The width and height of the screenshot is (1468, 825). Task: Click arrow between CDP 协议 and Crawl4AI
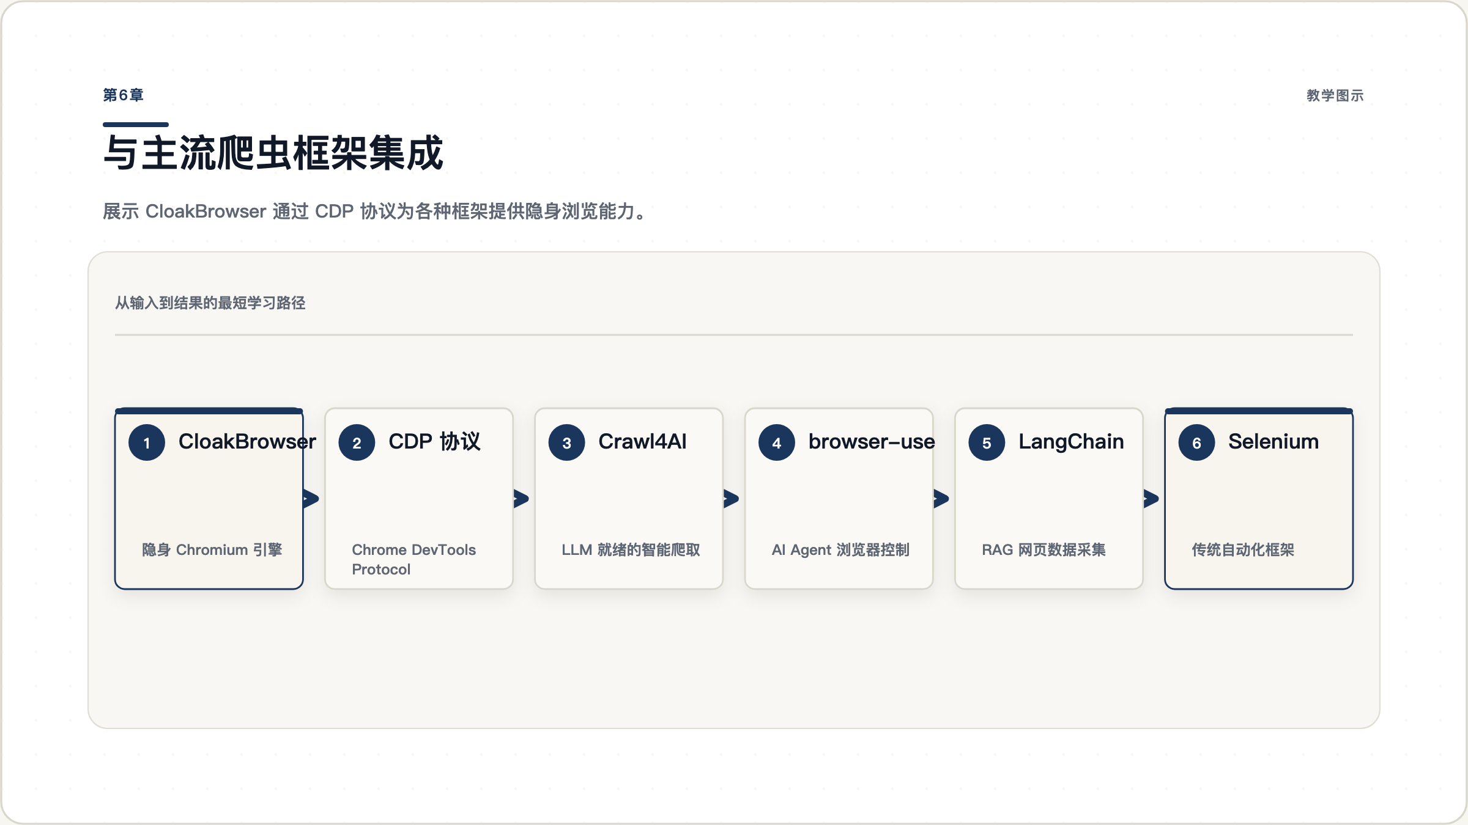[521, 499]
